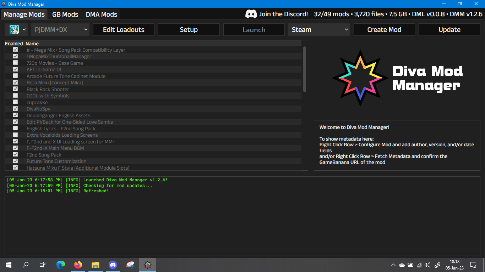Launch Firefox from the taskbar
485x272 pixels.
(x=78, y=265)
